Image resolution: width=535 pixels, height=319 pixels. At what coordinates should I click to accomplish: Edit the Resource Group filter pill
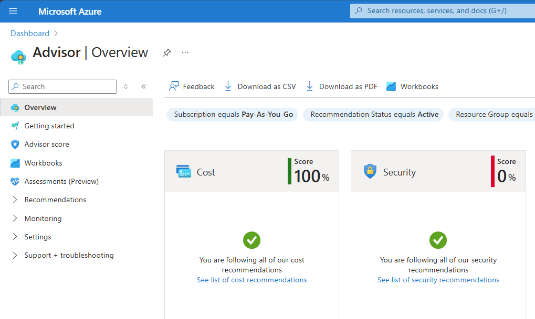(491, 115)
